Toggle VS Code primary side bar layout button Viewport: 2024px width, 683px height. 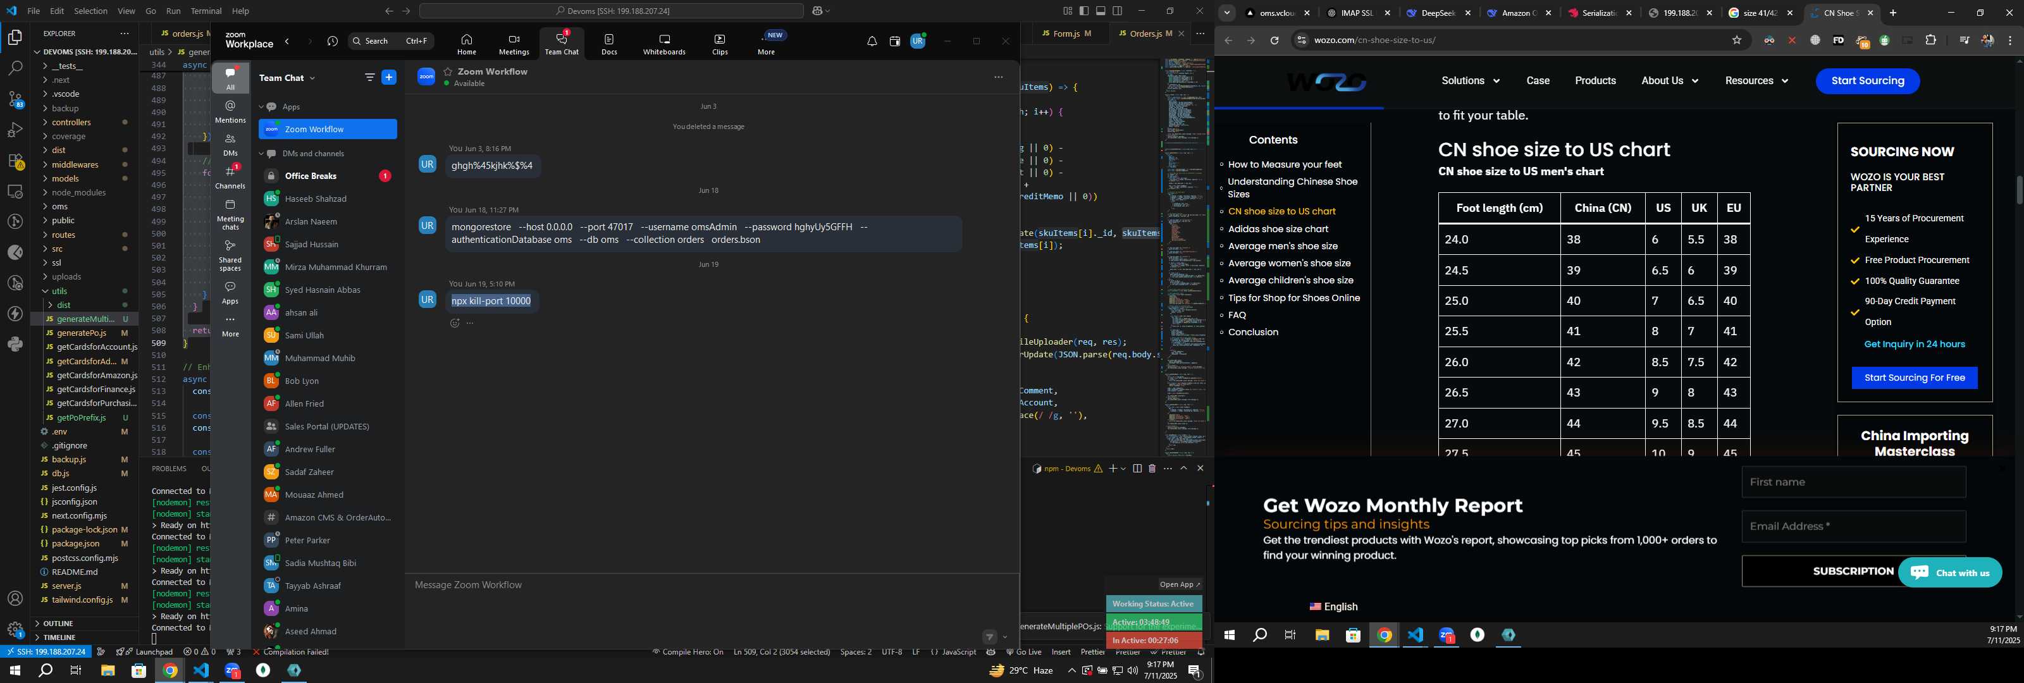pyautogui.click(x=1084, y=11)
